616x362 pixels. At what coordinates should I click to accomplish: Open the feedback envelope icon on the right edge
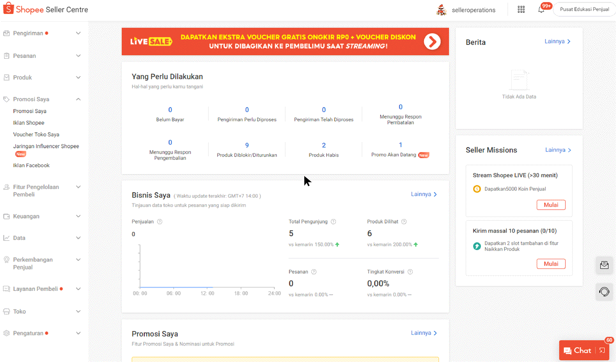(604, 265)
